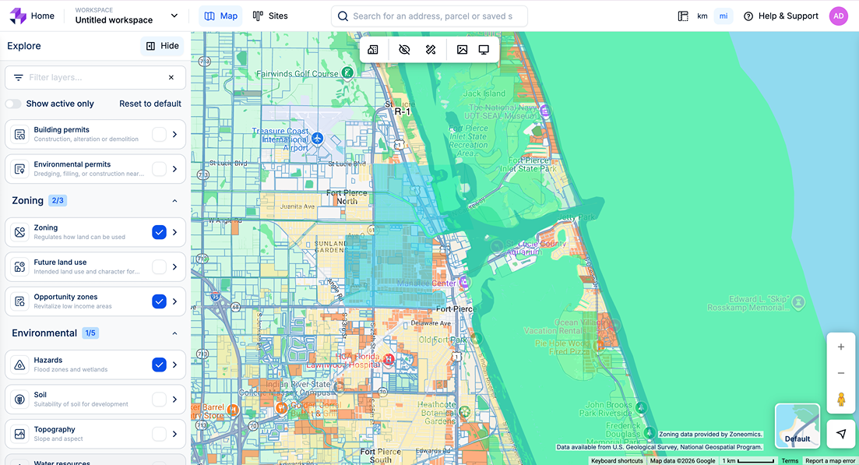Click the monitor presentation icon
The image size is (859, 465).
[484, 50]
